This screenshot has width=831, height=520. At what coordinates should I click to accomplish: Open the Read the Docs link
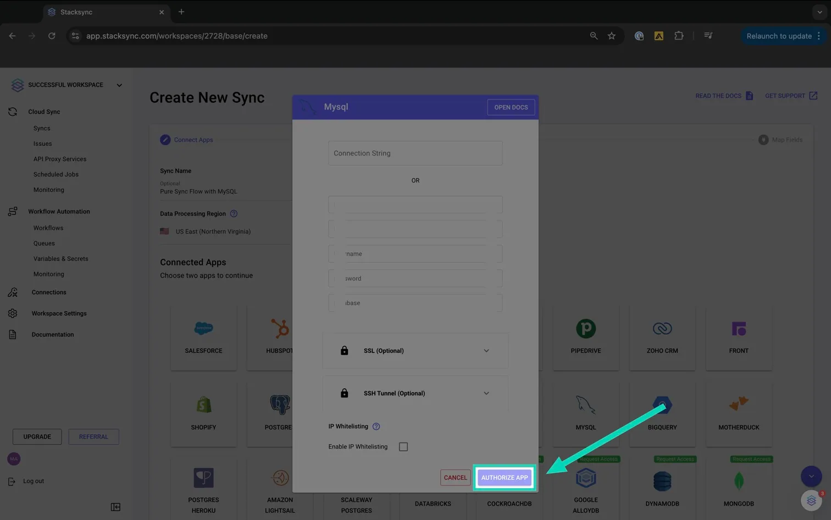coord(724,96)
